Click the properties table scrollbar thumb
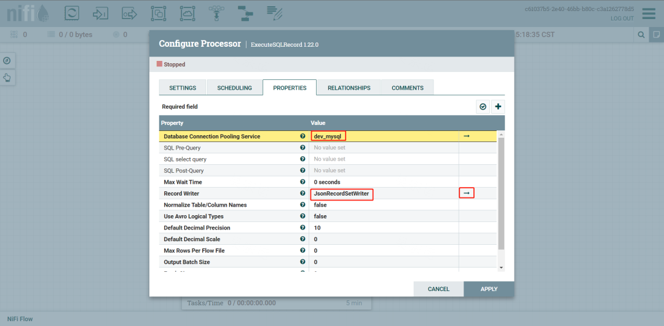Screen dimensions: 664x326 tap(502, 193)
